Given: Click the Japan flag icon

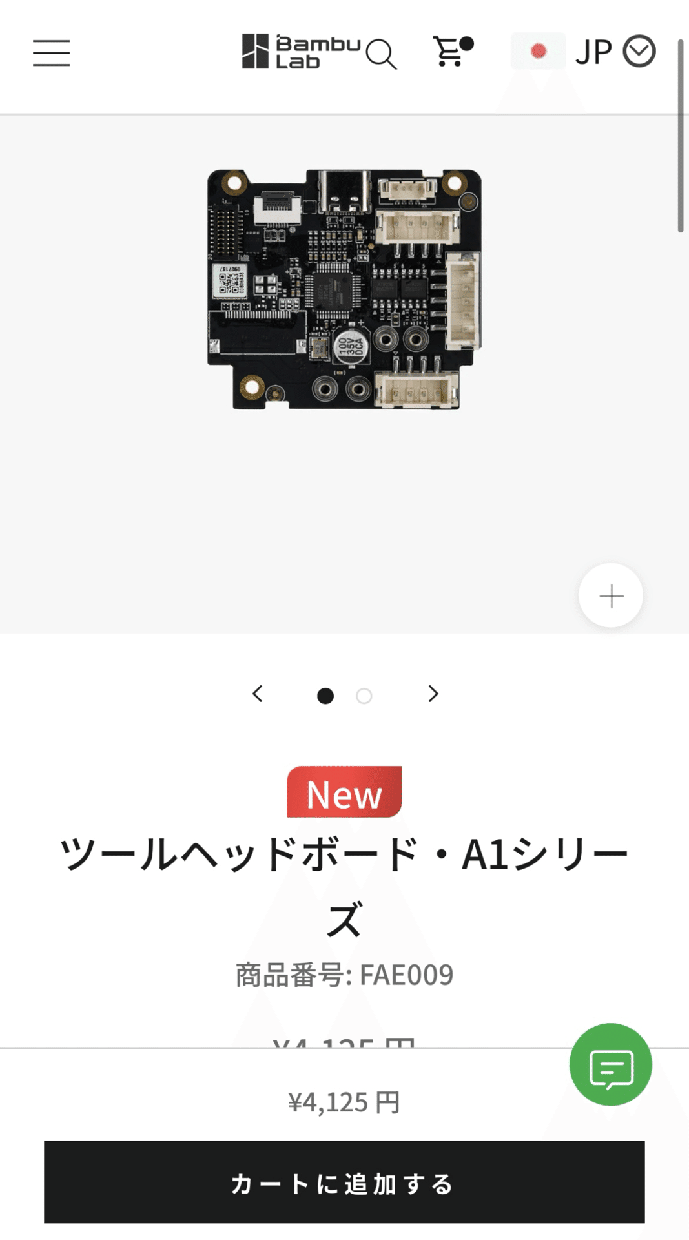Looking at the screenshot, I should tap(538, 51).
